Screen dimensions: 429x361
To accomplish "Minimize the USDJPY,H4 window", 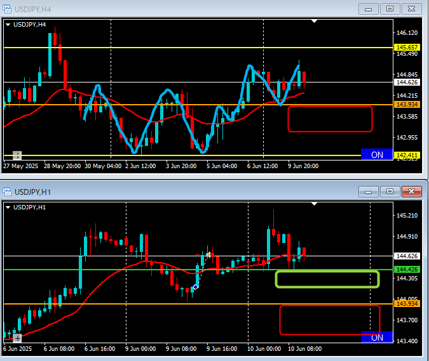I will tap(368, 9).
